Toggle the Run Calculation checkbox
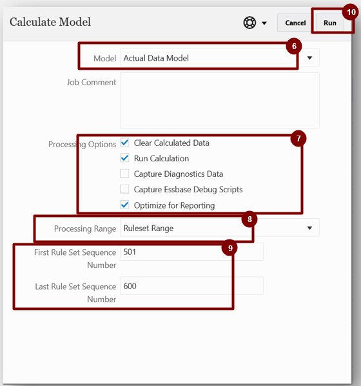This screenshot has width=361, height=386. [124, 158]
